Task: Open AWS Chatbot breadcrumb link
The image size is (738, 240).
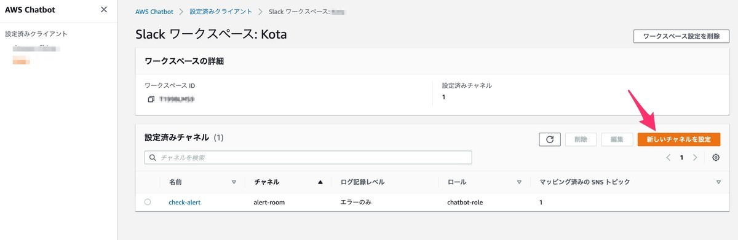Action: click(154, 11)
